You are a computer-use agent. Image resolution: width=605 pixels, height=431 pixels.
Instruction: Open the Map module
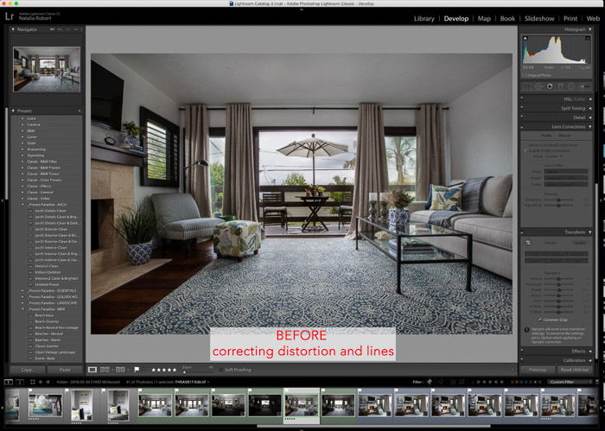tap(484, 18)
